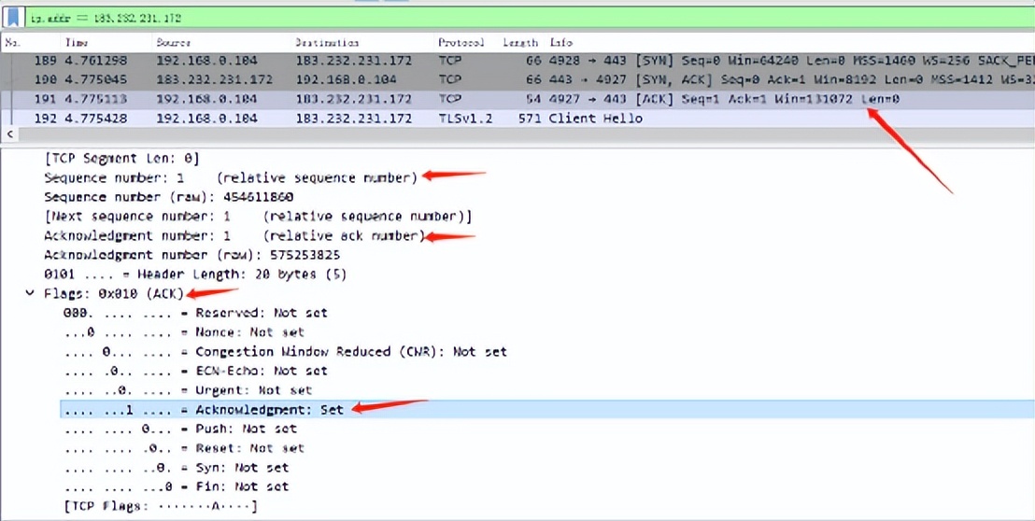Select the Syn: Not set line
This screenshot has width=1035, height=521.
[x=177, y=468]
